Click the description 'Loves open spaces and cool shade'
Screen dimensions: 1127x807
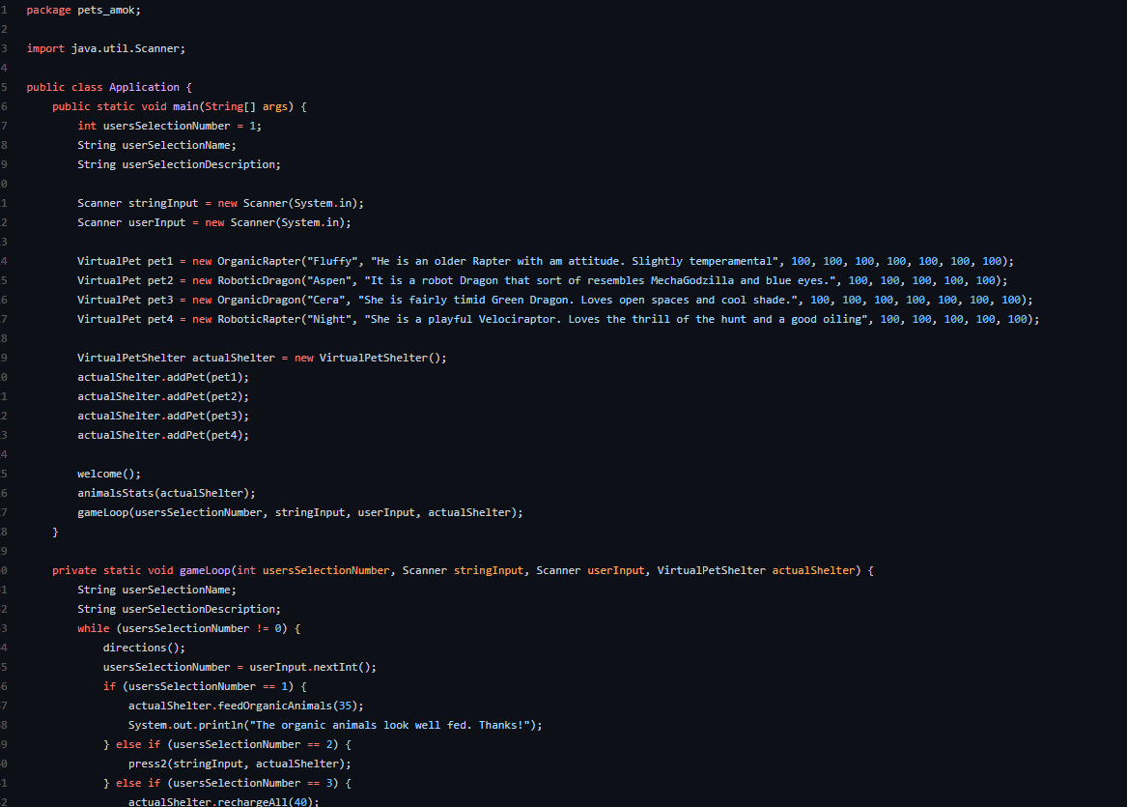tap(578, 300)
